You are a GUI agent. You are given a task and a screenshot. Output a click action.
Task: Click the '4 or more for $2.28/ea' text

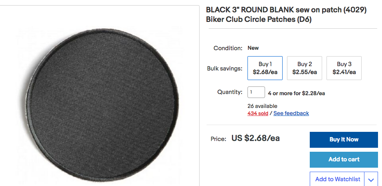pos(296,93)
